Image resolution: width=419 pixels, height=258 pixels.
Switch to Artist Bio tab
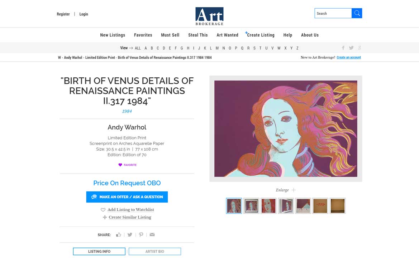click(155, 251)
